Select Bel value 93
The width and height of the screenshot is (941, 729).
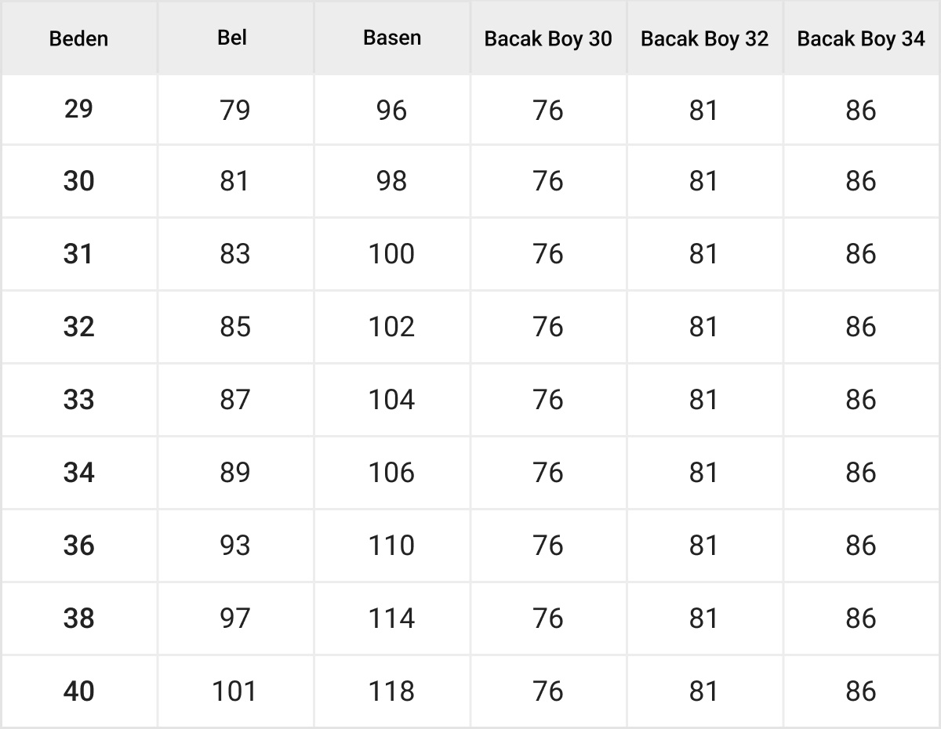[234, 546]
